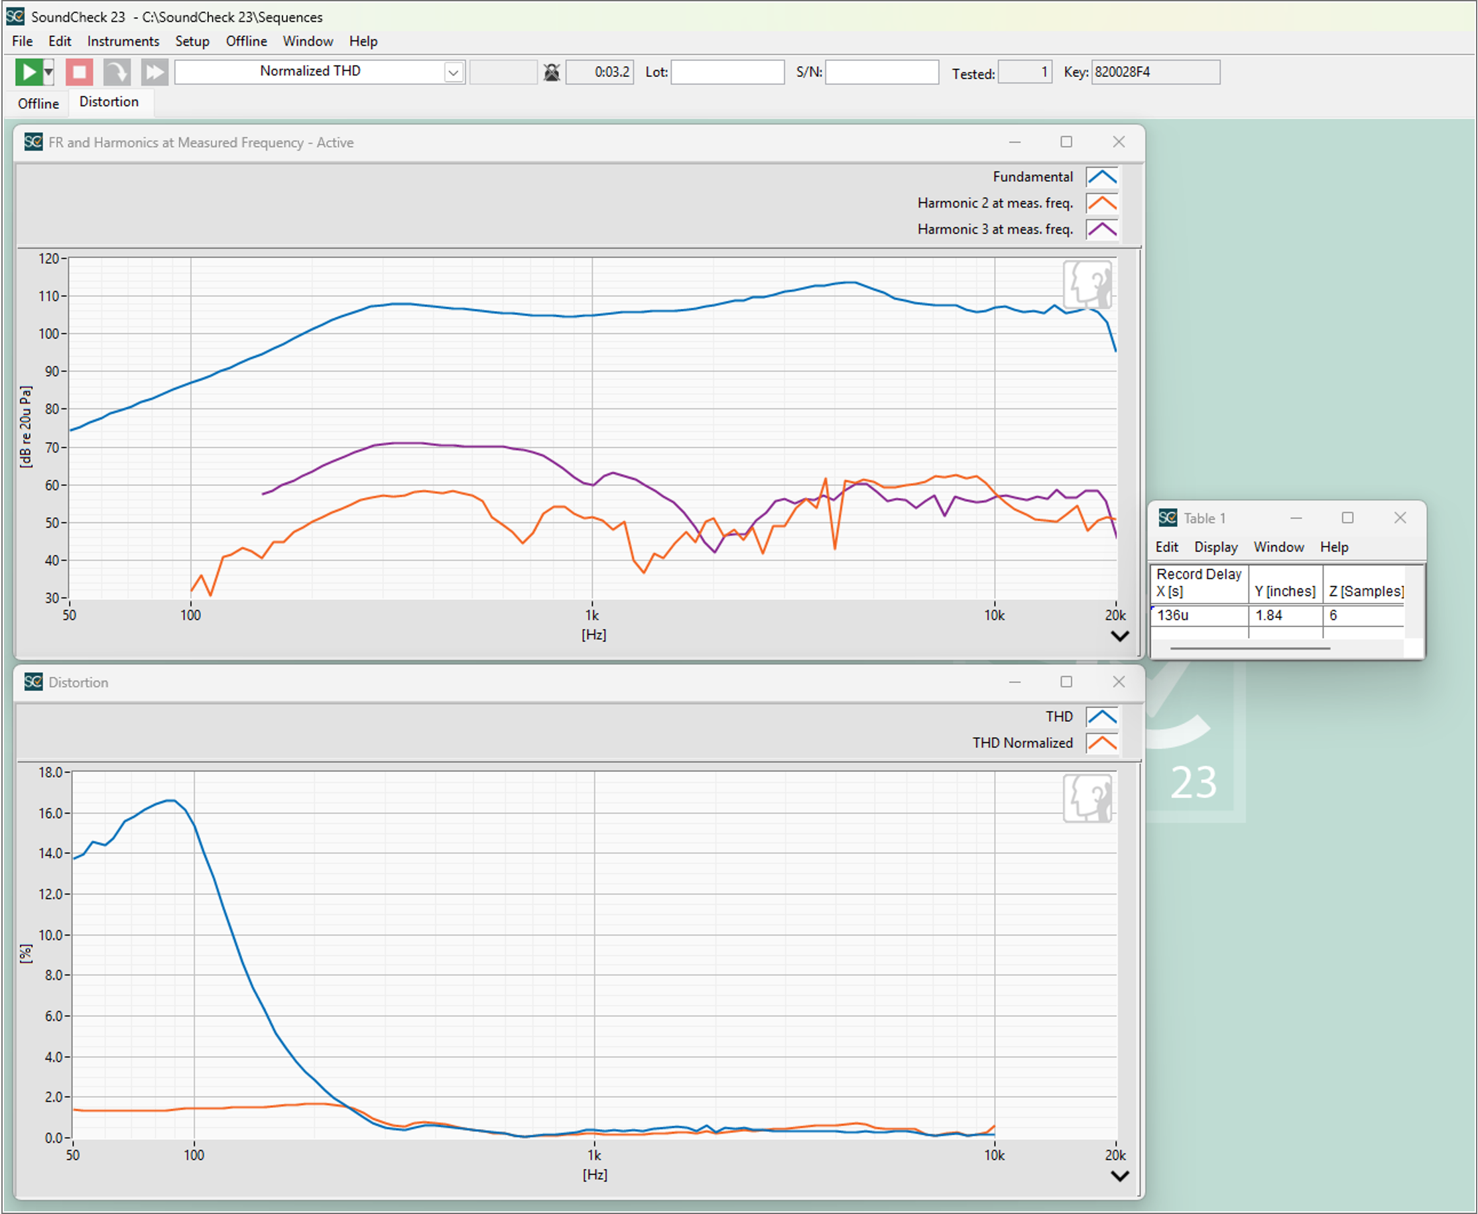The height and width of the screenshot is (1214, 1478).
Task: Click 'THD Normalized' legend label
Action: [1022, 743]
